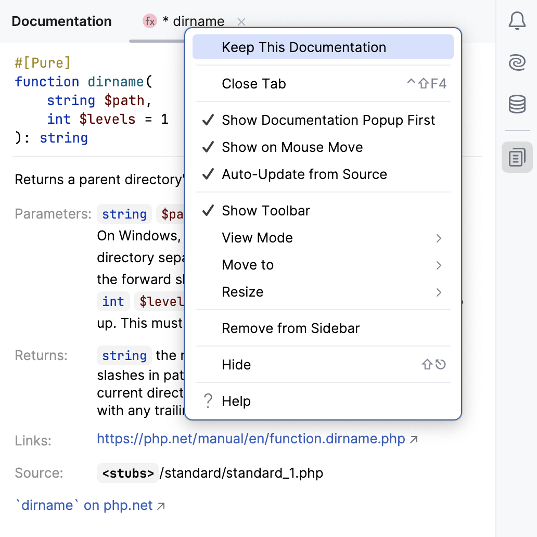Expand the Resize submenu
Image resolution: width=537 pixels, height=537 pixels.
point(242,291)
